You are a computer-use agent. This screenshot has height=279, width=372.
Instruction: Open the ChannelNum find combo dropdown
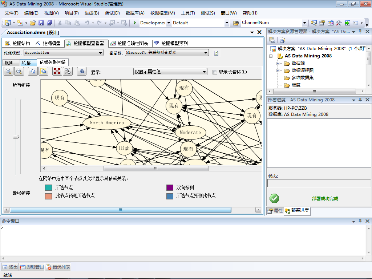point(305,23)
